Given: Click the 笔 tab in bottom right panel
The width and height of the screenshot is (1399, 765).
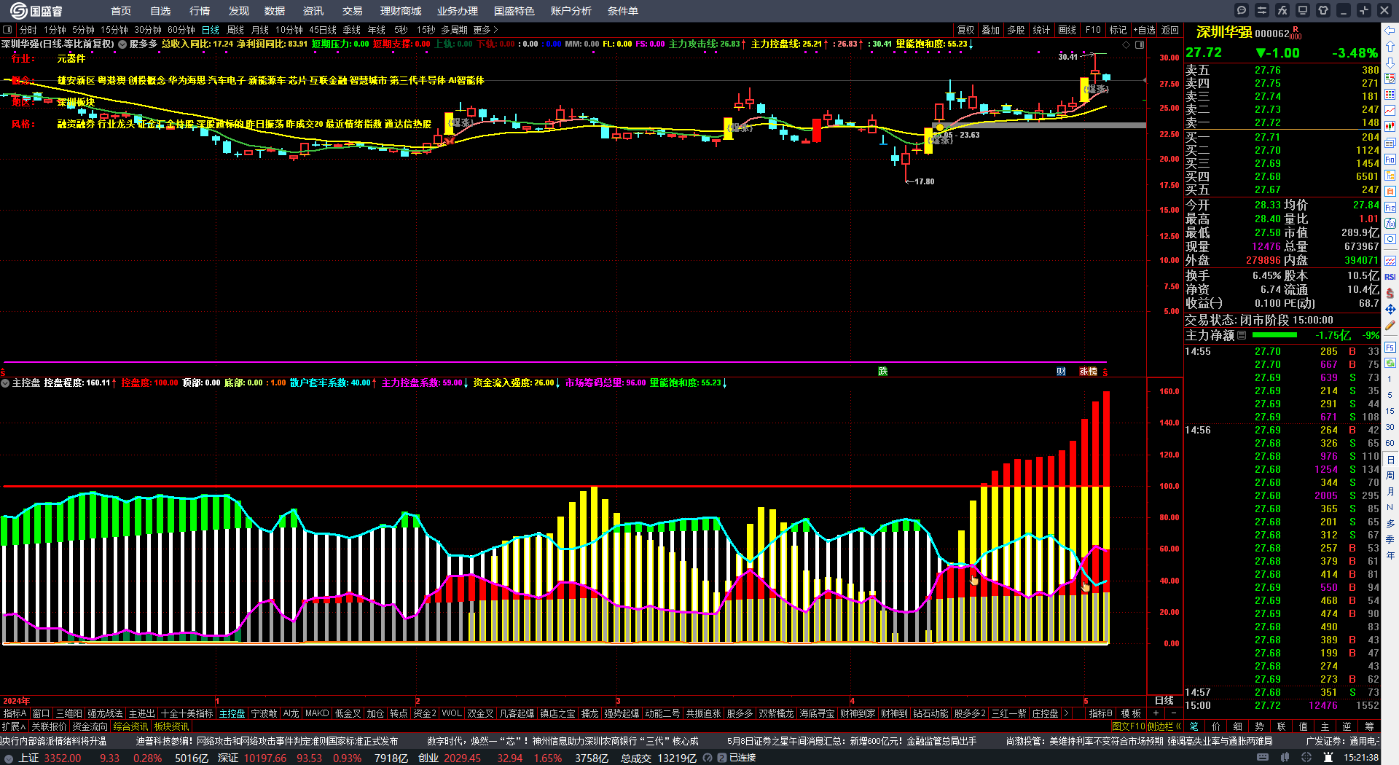Looking at the screenshot, I should [1194, 726].
